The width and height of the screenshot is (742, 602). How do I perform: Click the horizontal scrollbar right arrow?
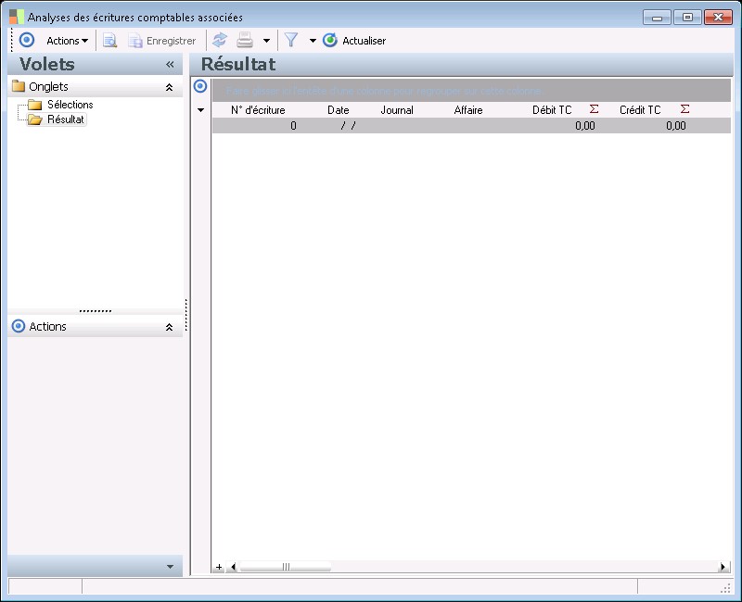[x=723, y=567]
